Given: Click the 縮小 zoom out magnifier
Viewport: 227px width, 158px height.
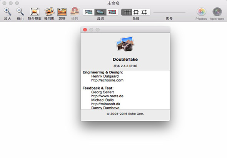Looking at the screenshot, I should pyautogui.click(x=20, y=12).
